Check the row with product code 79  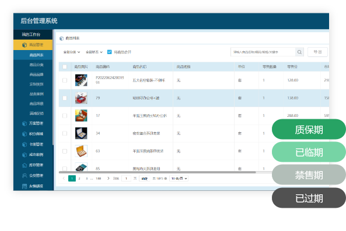pyautogui.click(x=65, y=98)
